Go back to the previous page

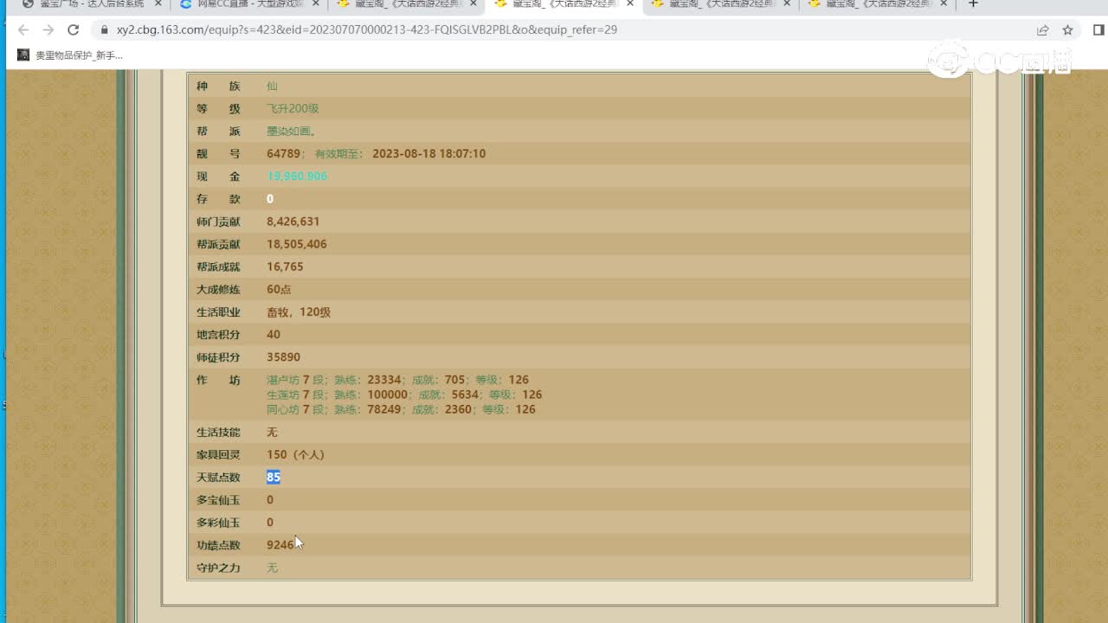coord(23,29)
